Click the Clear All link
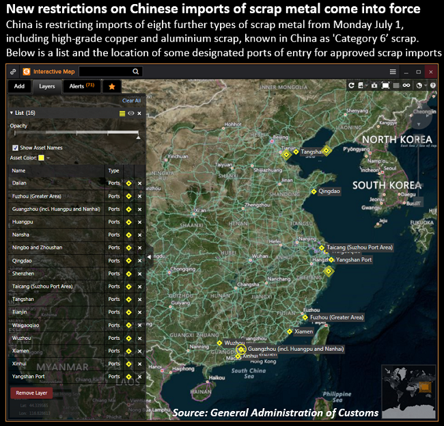The image size is (444, 426). tap(131, 101)
